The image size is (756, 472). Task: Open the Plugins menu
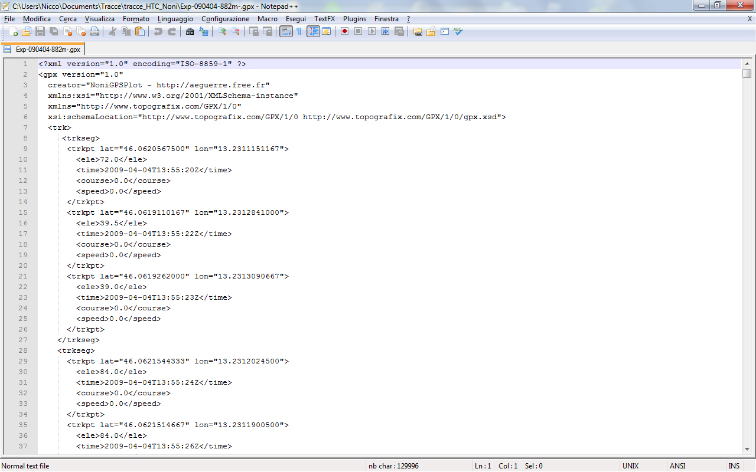(354, 19)
